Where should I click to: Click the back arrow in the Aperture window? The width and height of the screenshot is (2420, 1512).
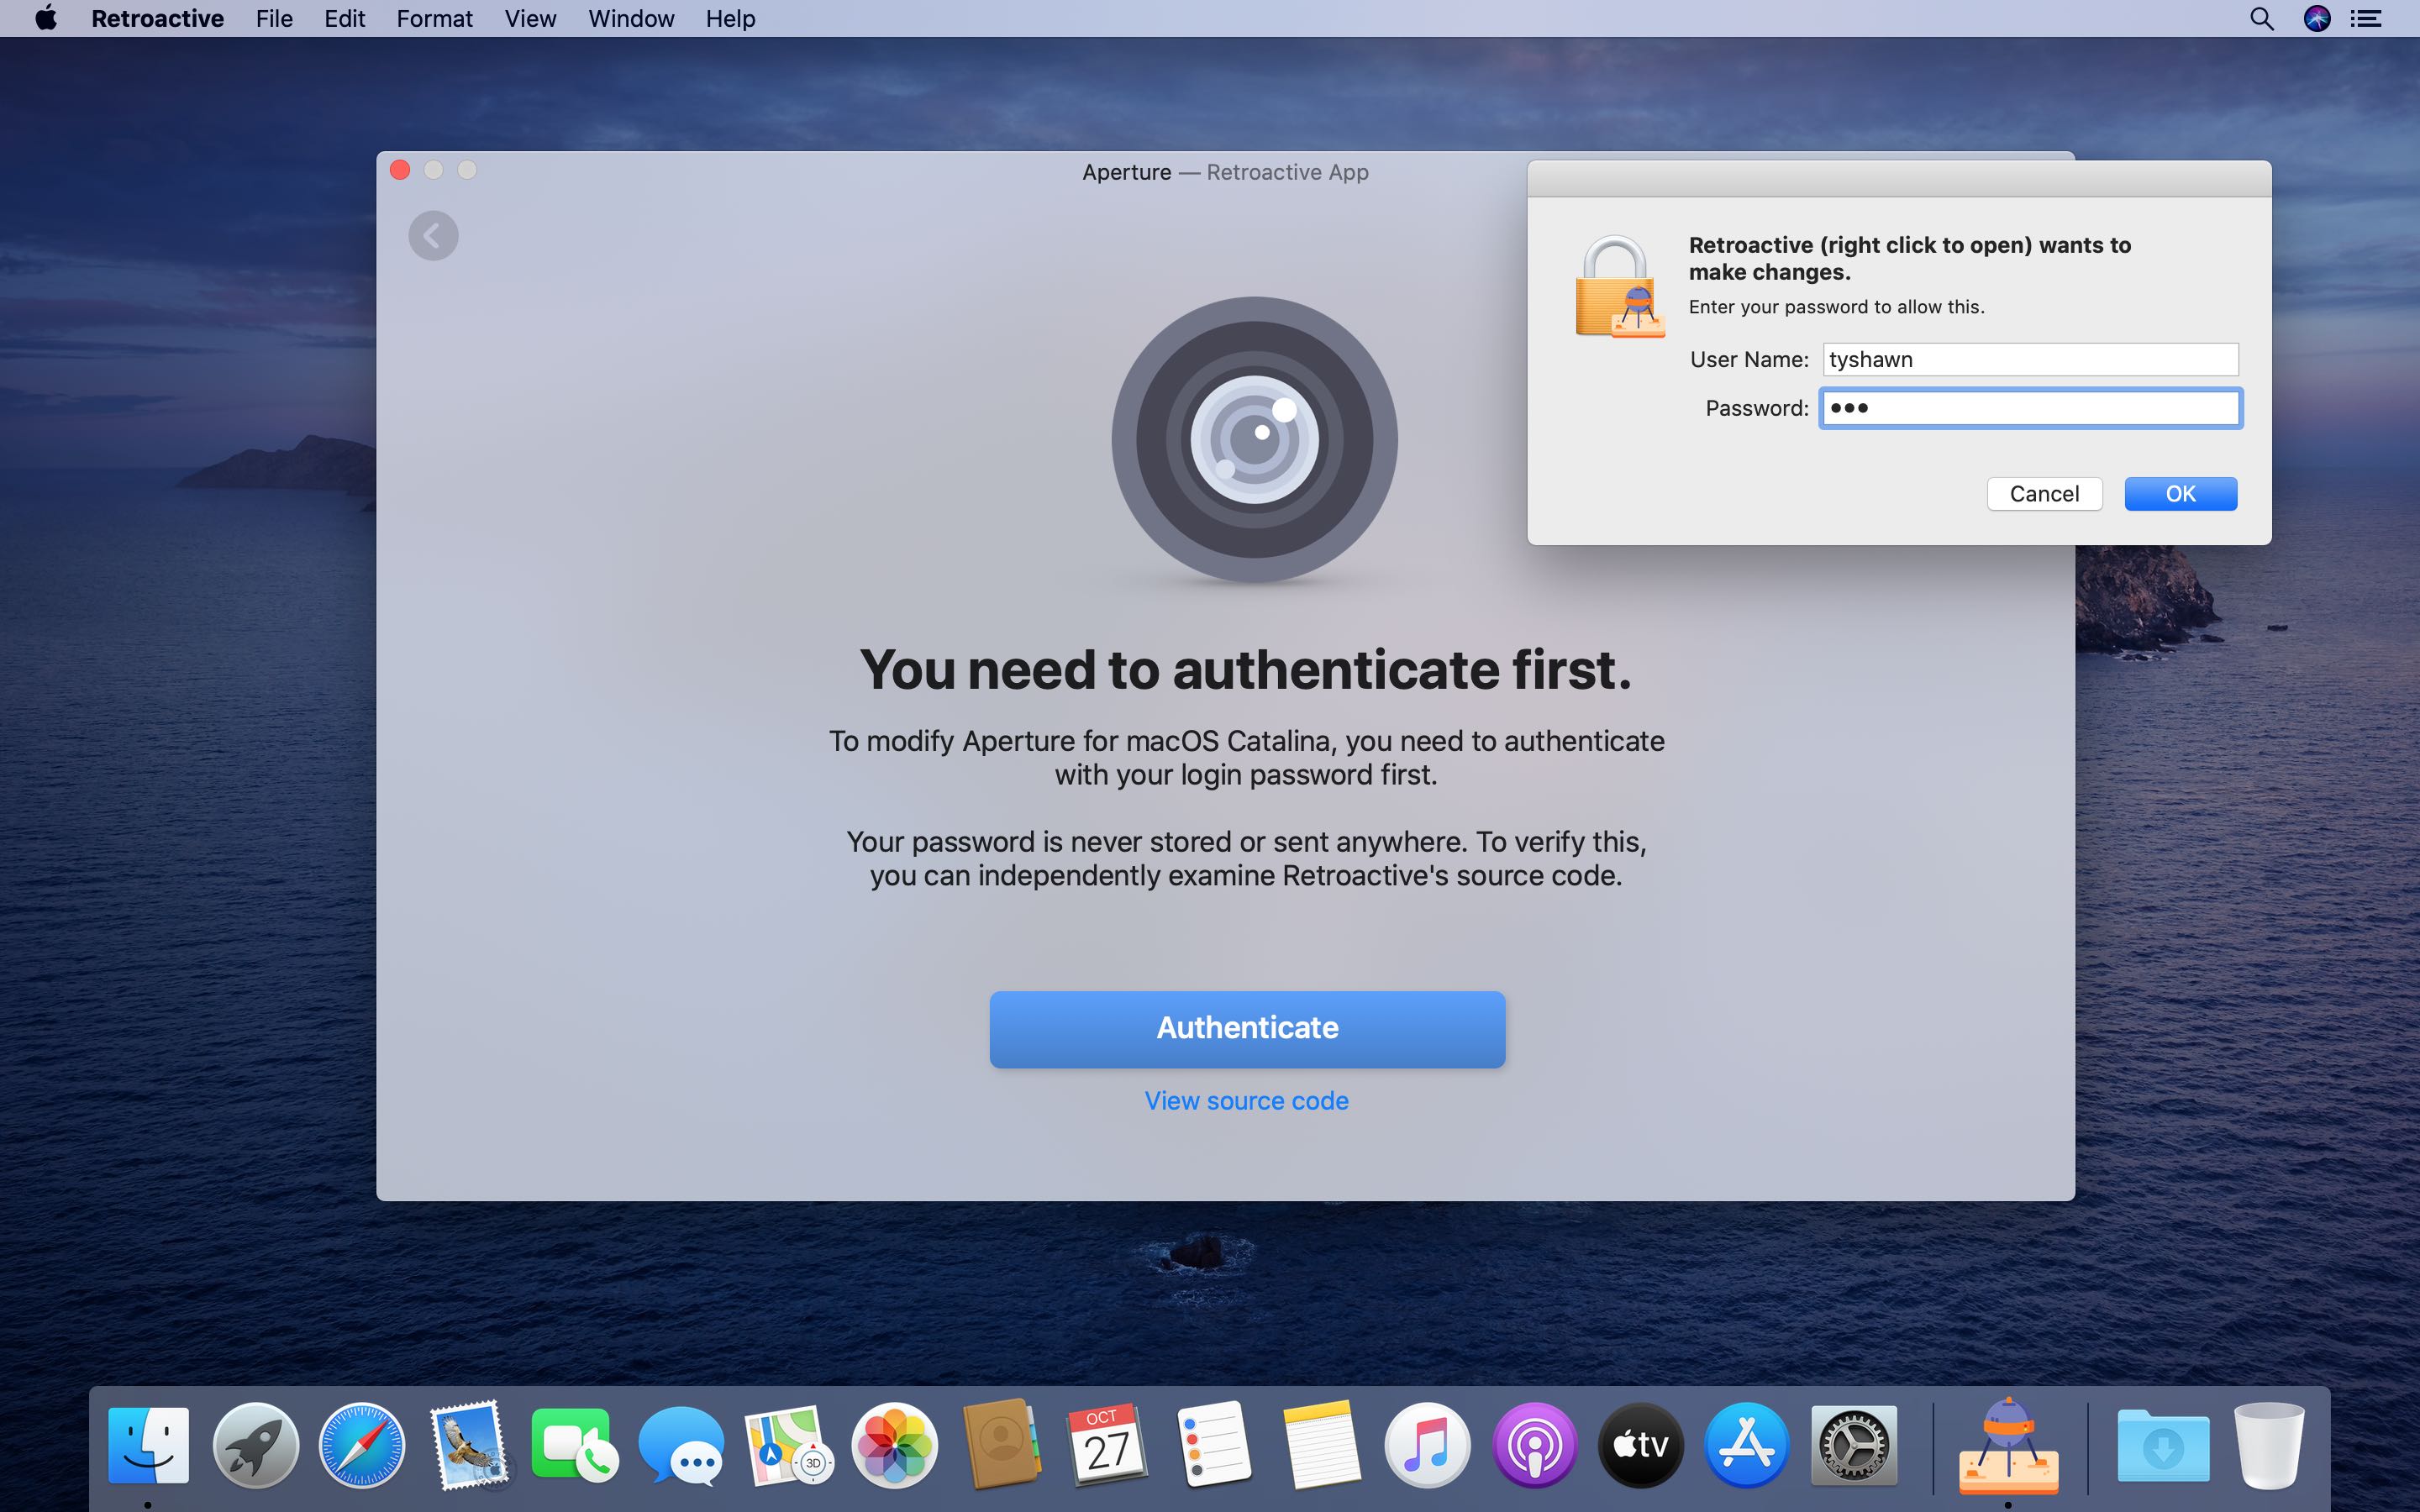[433, 236]
